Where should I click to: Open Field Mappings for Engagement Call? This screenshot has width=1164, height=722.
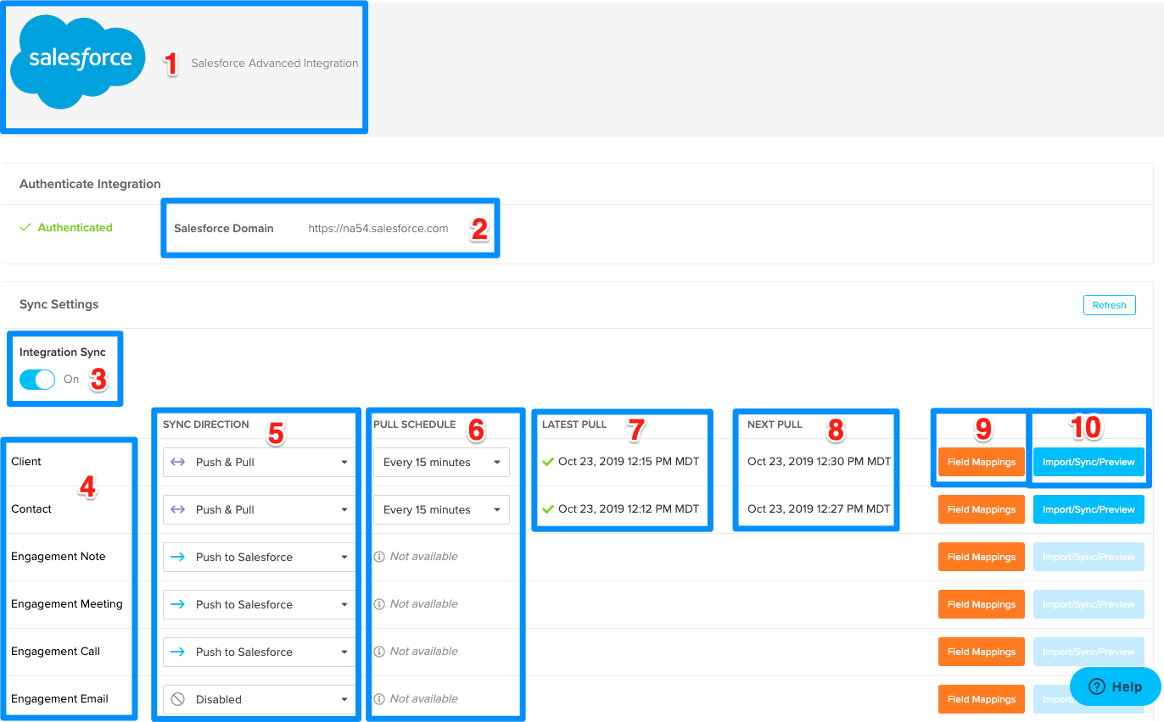point(982,652)
